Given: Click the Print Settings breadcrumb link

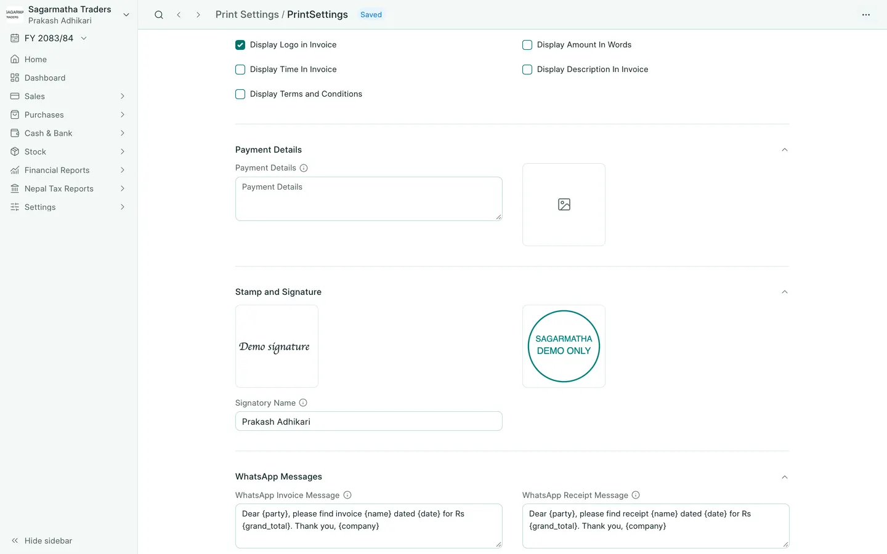Looking at the screenshot, I should click(247, 15).
